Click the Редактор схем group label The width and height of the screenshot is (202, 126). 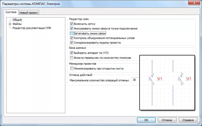pyautogui.click(x=79, y=19)
